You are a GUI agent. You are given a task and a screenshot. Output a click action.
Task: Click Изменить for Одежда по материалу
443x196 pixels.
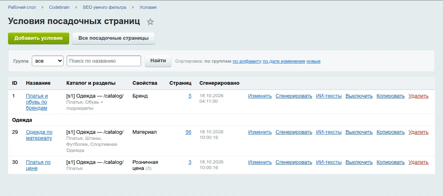click(260, 132)
